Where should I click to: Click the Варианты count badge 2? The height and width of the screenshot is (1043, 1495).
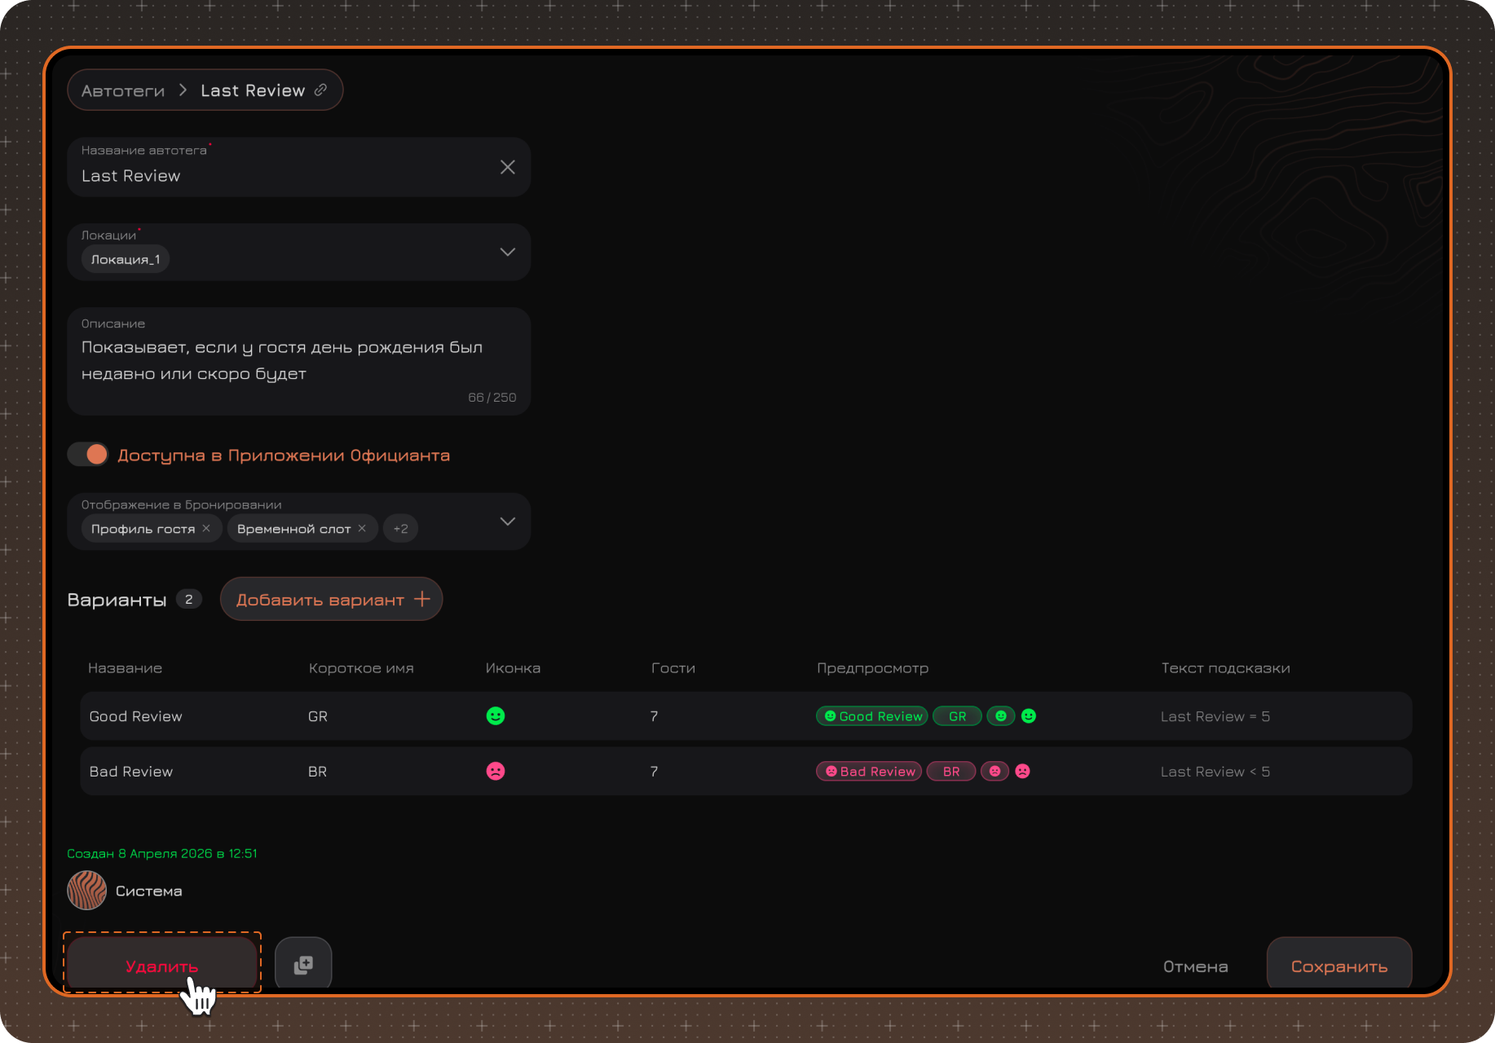(x=189, y=600)
